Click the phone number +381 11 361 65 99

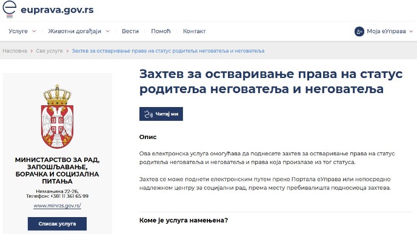[70, 196]
